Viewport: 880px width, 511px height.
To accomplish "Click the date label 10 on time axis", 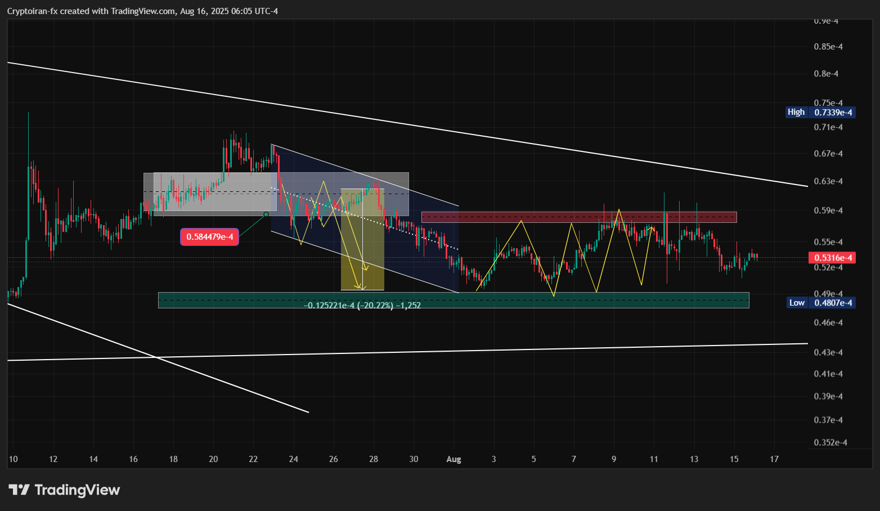I will coord(13,459).
